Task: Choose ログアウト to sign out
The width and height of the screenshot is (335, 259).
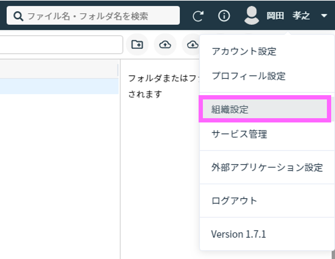Action: pyautogui.click(x=267, y=201)
